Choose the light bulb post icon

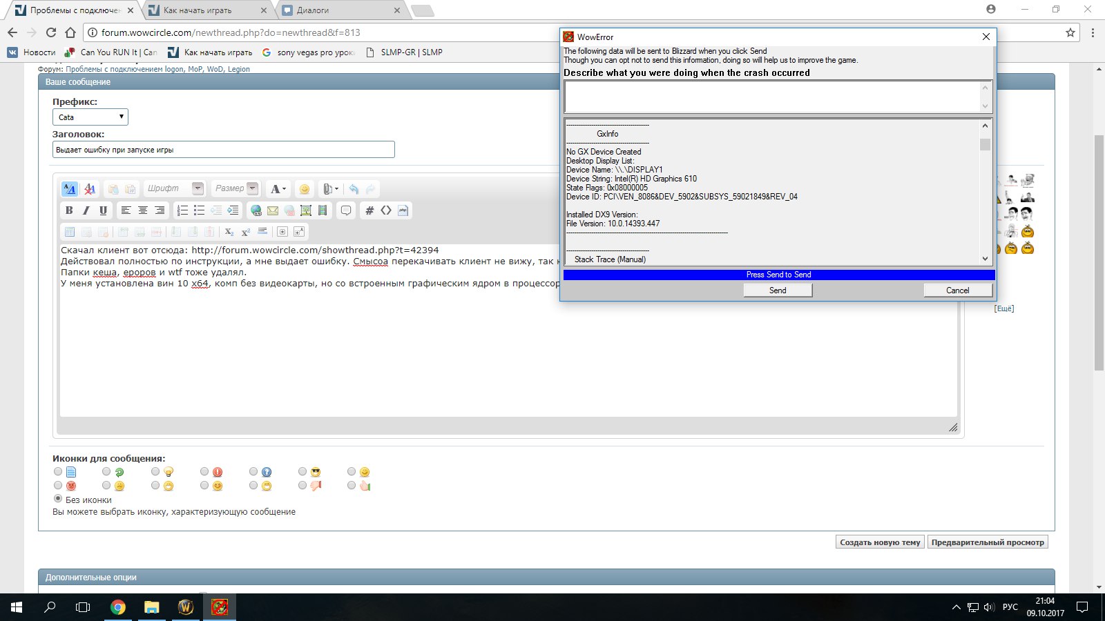156,472
